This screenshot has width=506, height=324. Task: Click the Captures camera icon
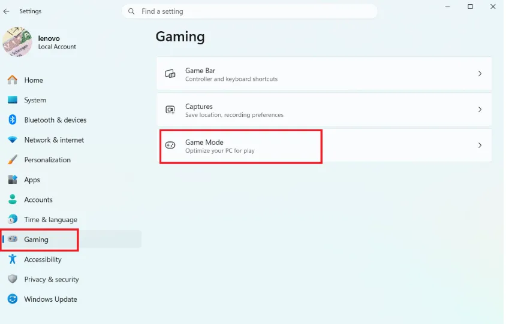(x=170, y=110)
